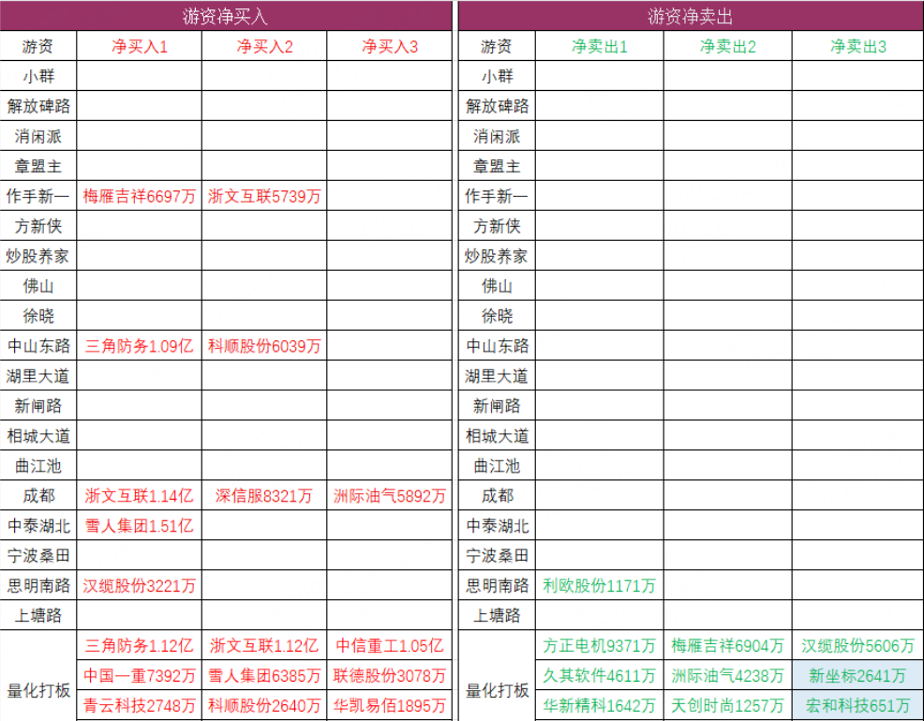The image size is (924, 721).
Task: Select 解放碑路 row label in 游资净卖出 table
Action: click(x=497, y=106)
